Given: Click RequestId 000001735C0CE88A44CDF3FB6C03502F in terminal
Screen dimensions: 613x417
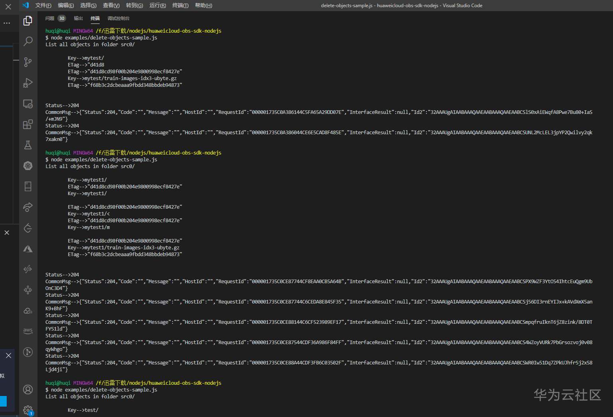Looking at the screenshot, I should (x=297, y=363).
